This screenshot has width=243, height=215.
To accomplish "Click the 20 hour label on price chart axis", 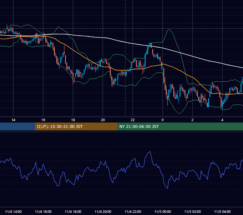I will pyautogui.click(x=103, y=120).
